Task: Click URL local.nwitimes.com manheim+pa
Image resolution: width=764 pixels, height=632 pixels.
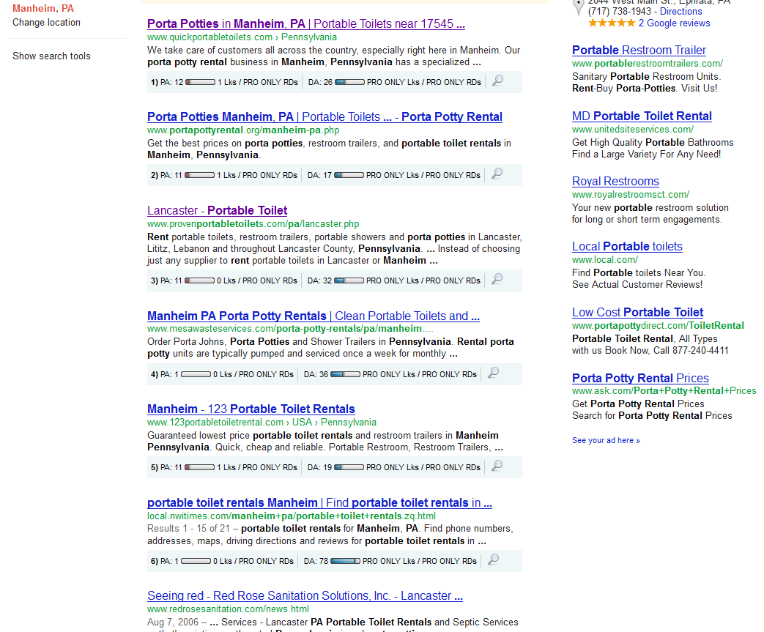Action: (292, 516)
